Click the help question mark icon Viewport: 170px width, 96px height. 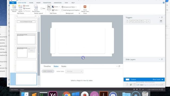coord(164,3)
